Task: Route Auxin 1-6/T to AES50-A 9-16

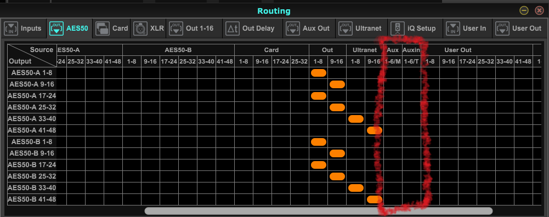Action: [411, 84]
